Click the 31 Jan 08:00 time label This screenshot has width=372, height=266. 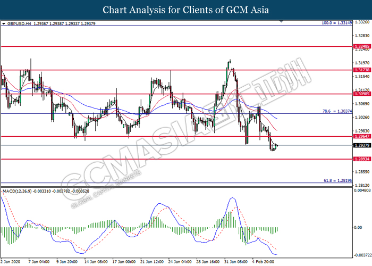coord(236,262)
